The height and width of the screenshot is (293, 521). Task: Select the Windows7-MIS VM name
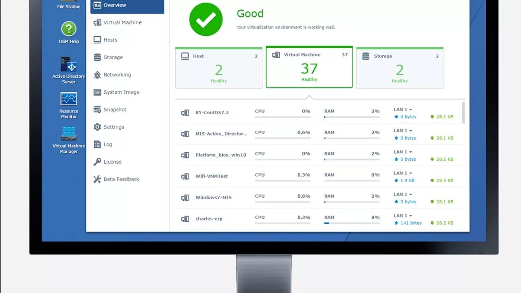coord(213,197)
